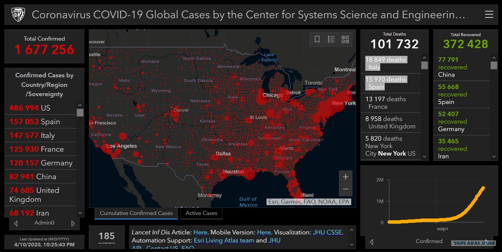Select US in confirmed cases list
The image size is (502, 252).
(x=41, y=108)
